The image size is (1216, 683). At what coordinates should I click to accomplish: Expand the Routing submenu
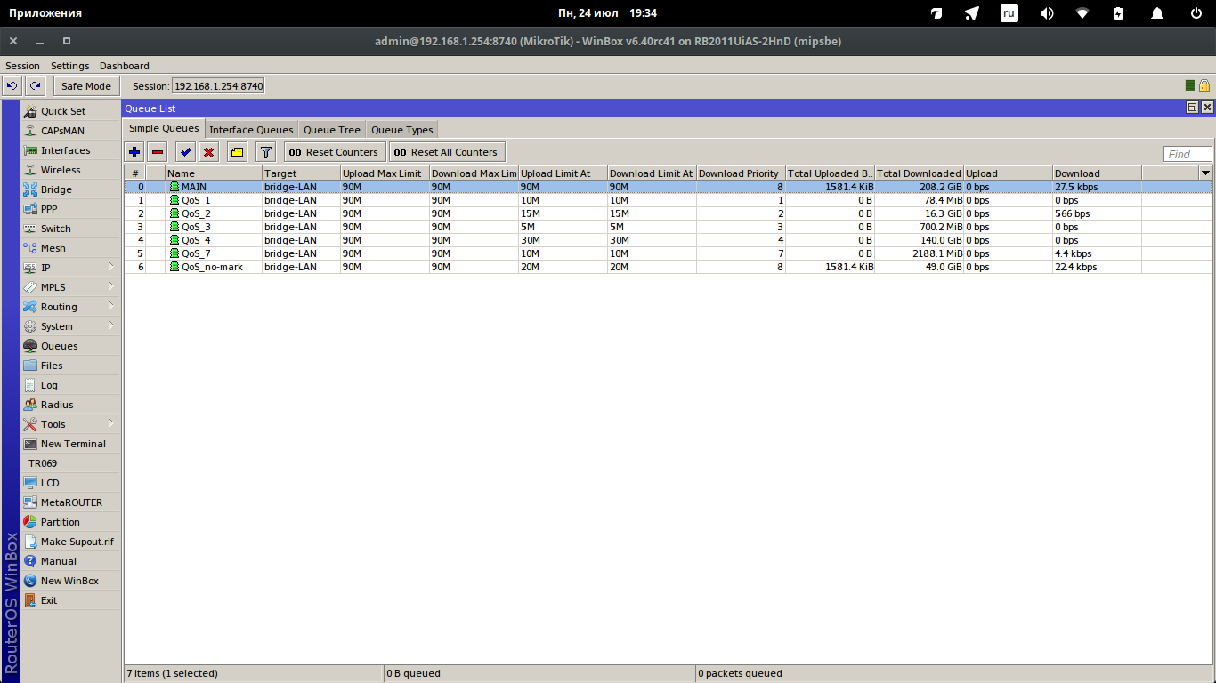[70, 307]
